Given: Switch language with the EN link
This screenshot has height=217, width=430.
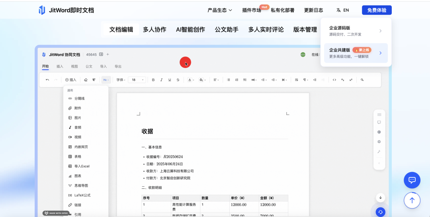Looking at the screenshot, I should click(x=343, y=10).
